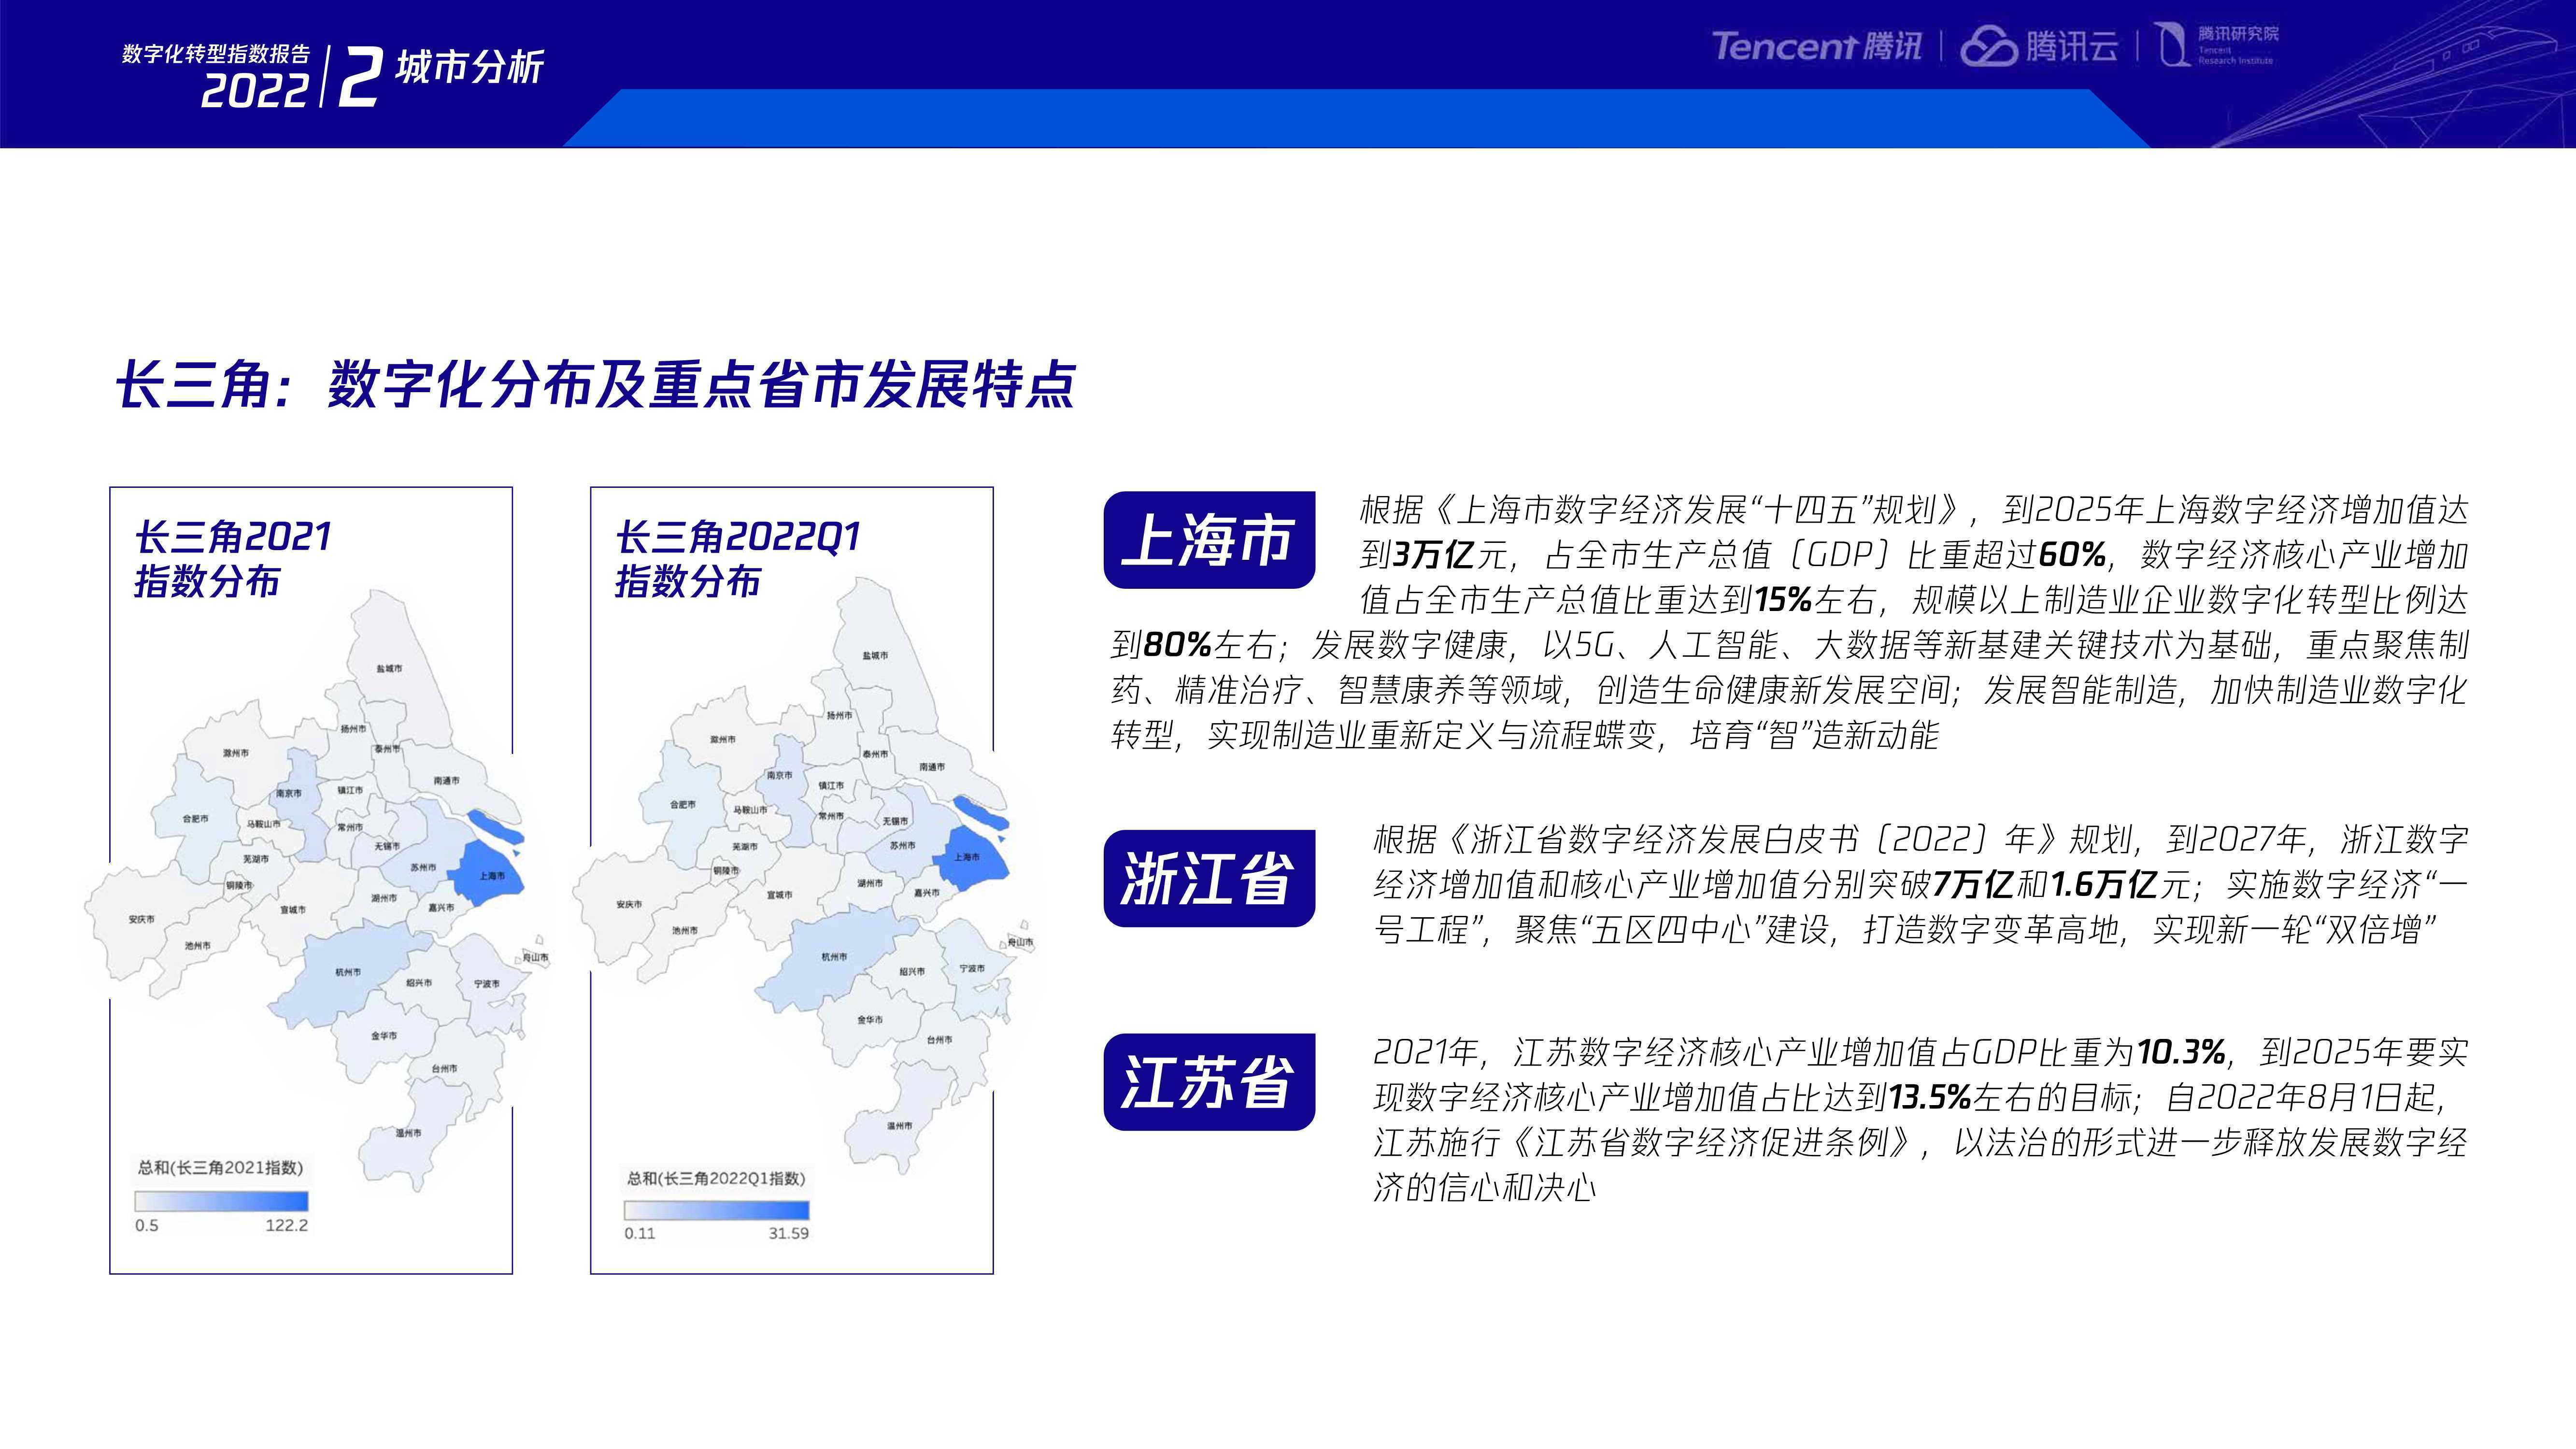Click the bold 1.6万亿 figure in Zhejiang paragraph
The image size is (2576, 1449).
(2104, 884)
